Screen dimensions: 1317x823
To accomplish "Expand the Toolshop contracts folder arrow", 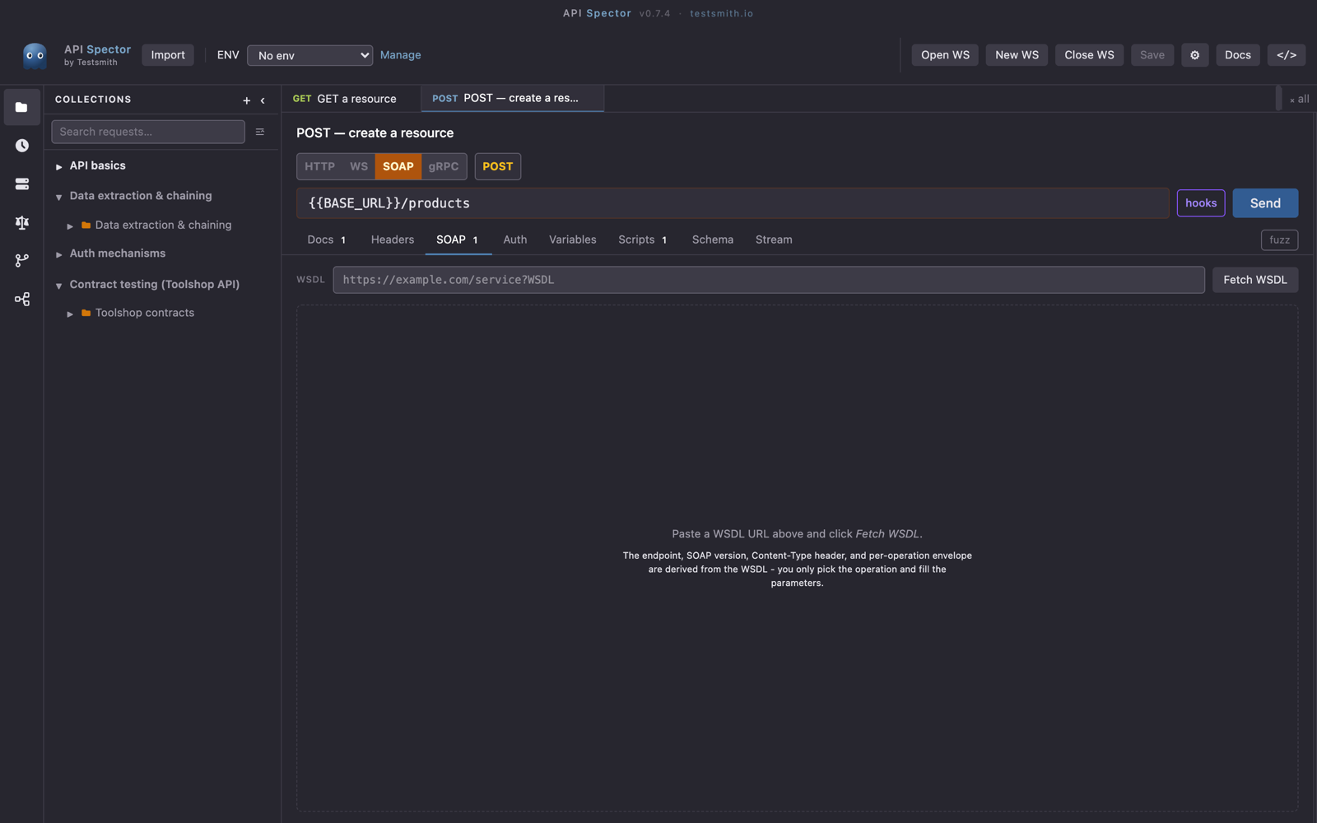I will click(x=70, y=314).
